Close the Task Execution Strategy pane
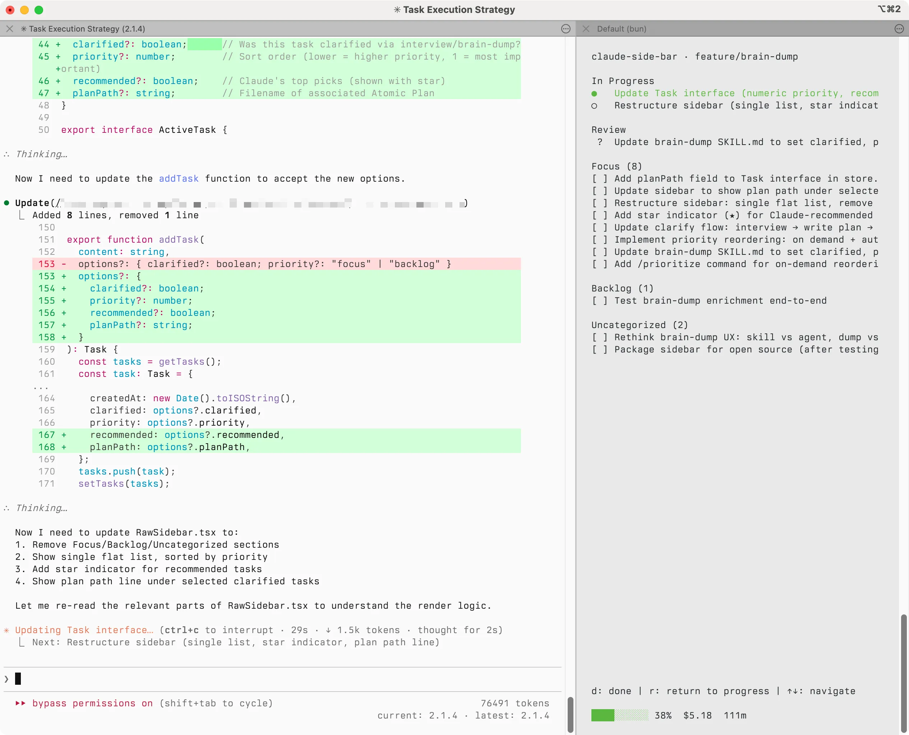The width and height of the screenshot is (909, 735). coord(9,29)
